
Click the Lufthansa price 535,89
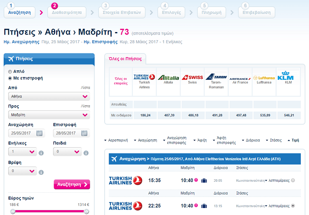[x=265, y=115]
